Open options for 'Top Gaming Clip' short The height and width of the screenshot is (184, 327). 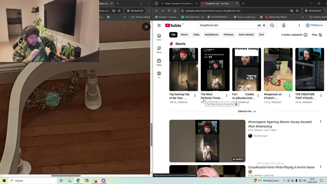pos(195,96)
